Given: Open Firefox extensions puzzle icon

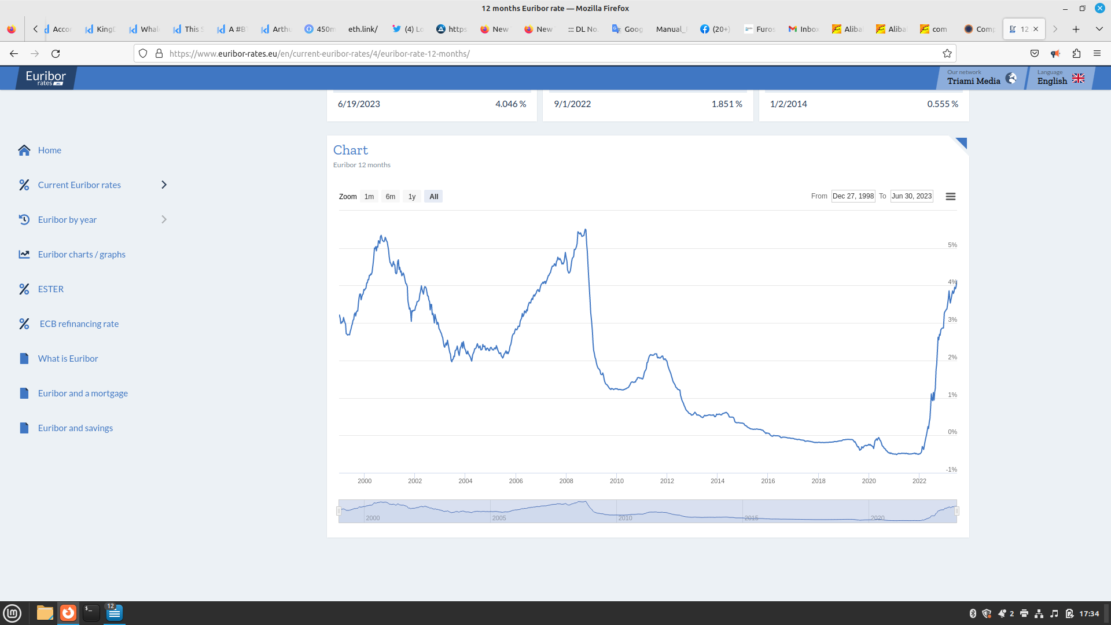Looking at the screenshot, I should click(1076, 54).
